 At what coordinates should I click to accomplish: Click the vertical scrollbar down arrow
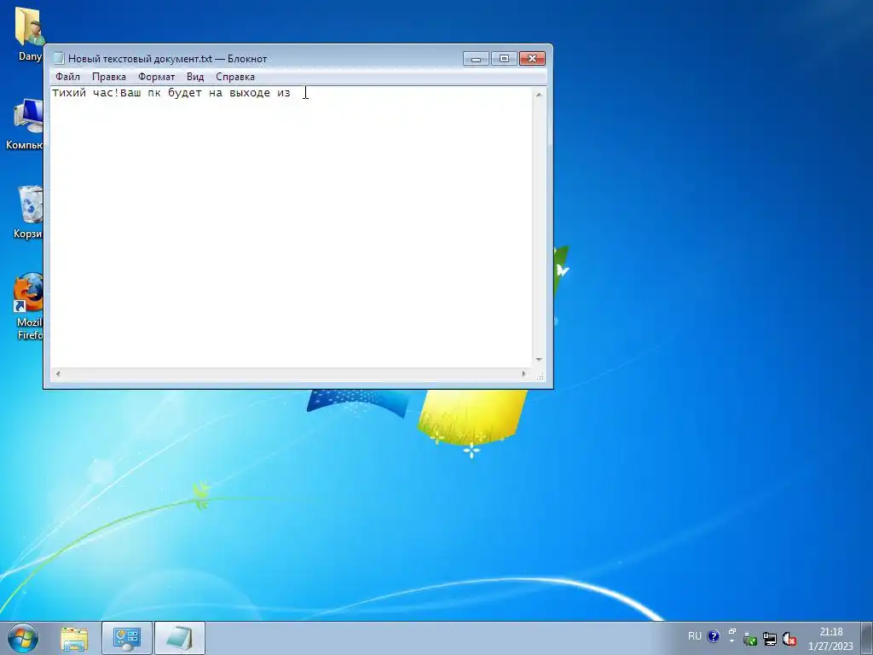point(539,360)
